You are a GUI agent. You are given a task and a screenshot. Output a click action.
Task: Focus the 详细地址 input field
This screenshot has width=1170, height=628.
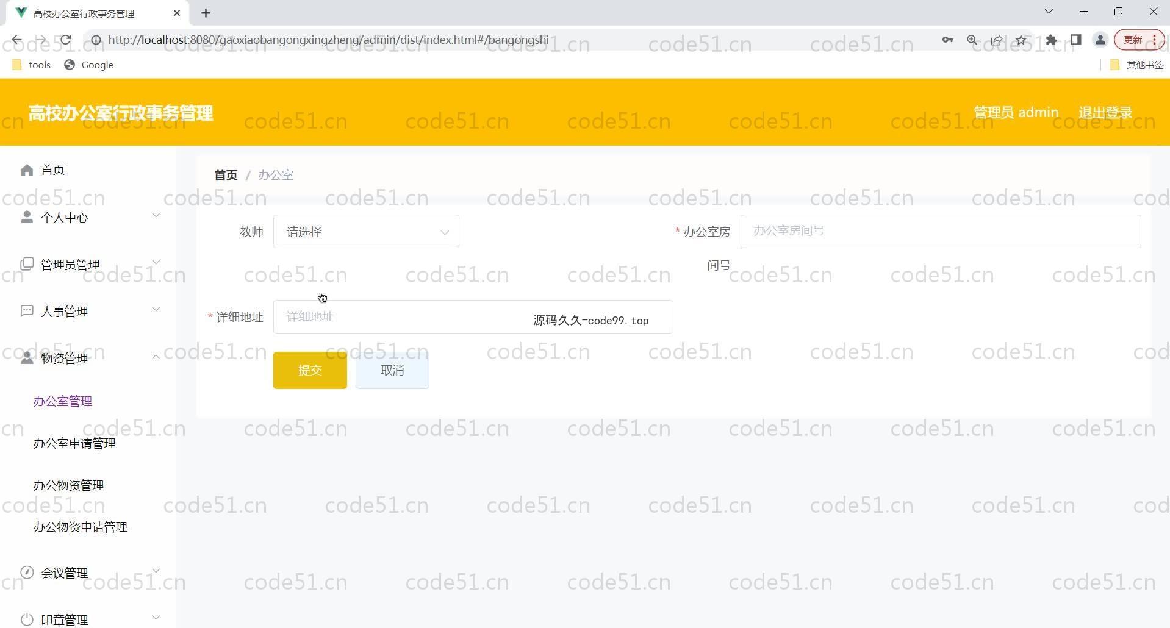click(x=473, y=317)
